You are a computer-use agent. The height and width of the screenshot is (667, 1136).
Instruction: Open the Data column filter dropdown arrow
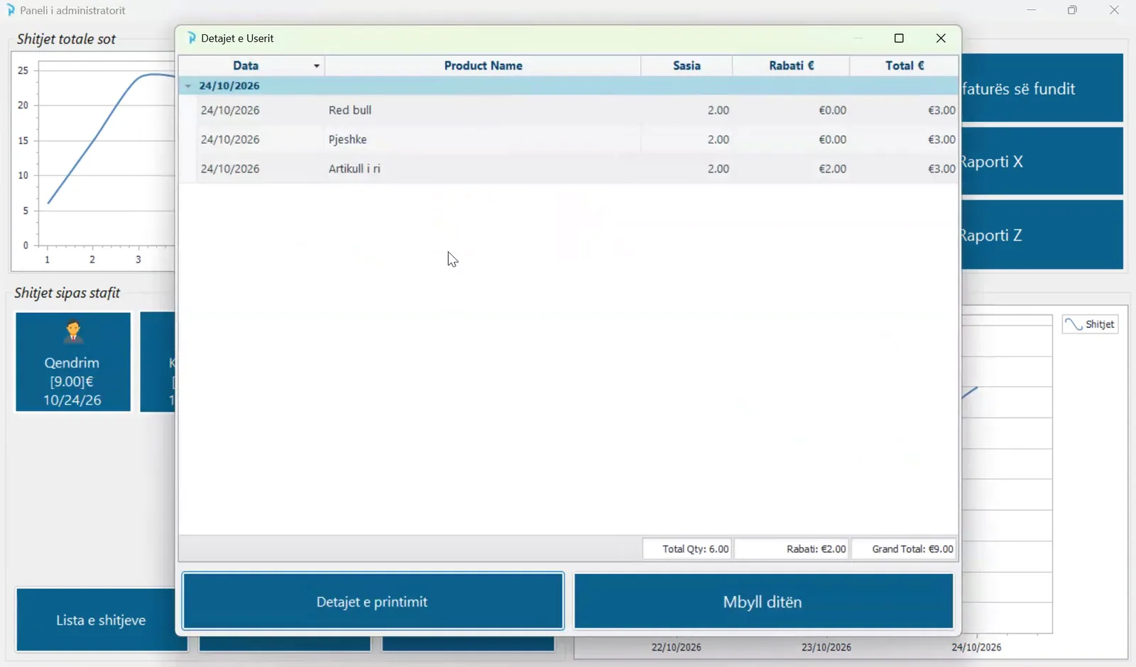pos(317,66)
